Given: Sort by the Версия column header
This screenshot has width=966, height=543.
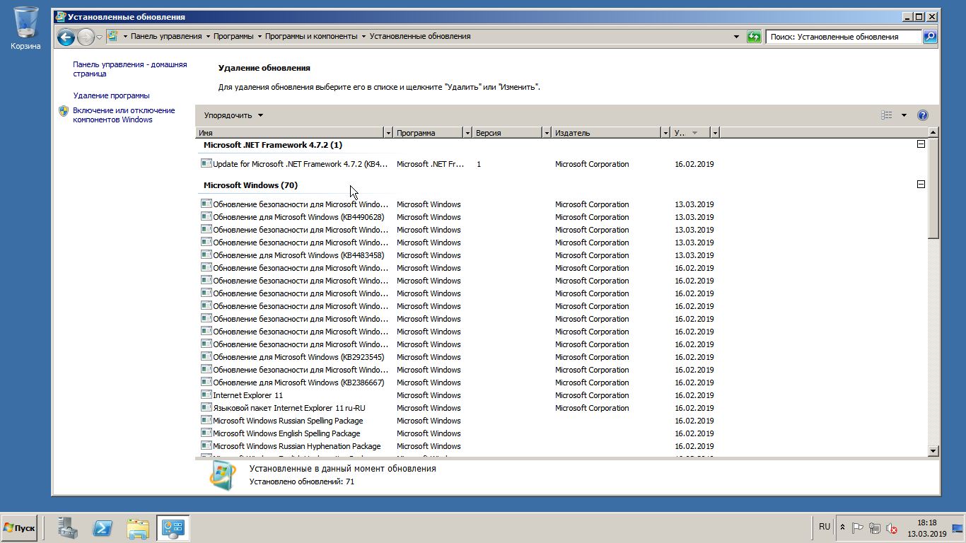Looking at the screenshot, I should point(507,133).
